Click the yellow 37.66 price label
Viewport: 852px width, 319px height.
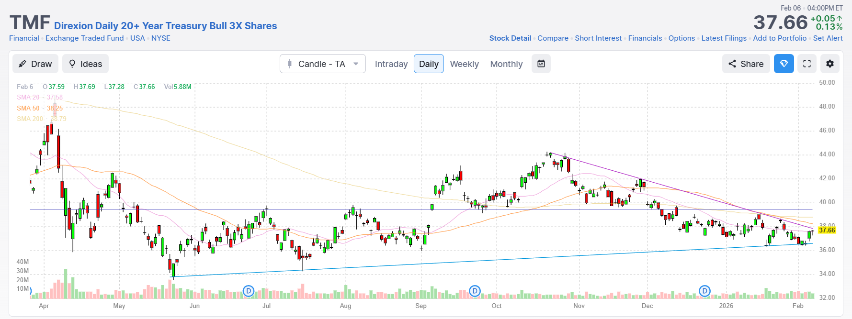pyautogui.click(x=827, y=231)
